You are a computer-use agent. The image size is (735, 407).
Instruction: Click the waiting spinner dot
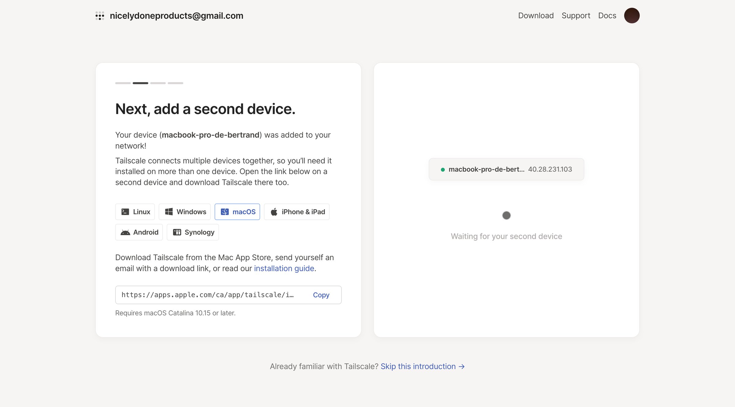point(507,215)
